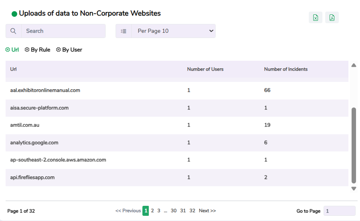The width and height of the screenshot is (360, 221).
Task: Click the vertical scrollbar thumb
Action: 353,145
